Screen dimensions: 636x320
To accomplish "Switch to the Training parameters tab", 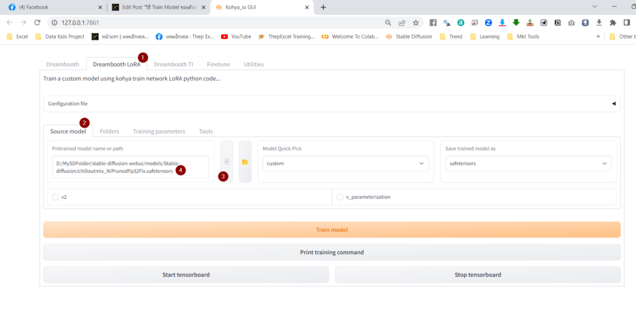I will tap(158, 131).
